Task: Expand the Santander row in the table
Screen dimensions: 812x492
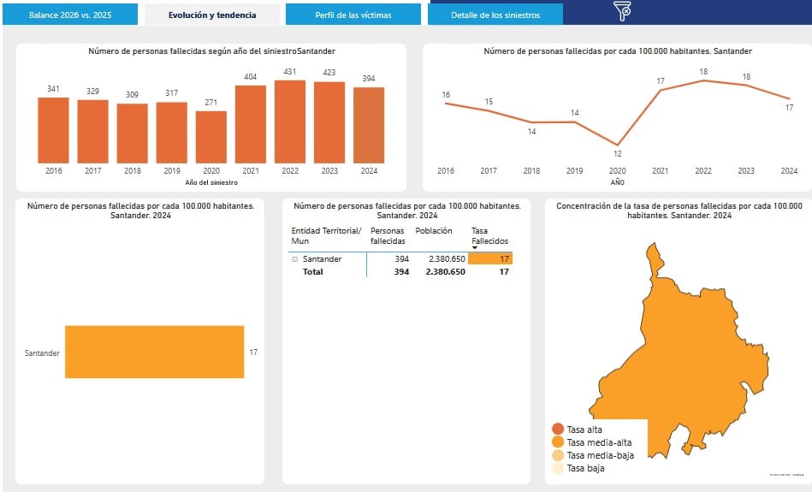Action: pyautogui.click(x=294, y=259)
